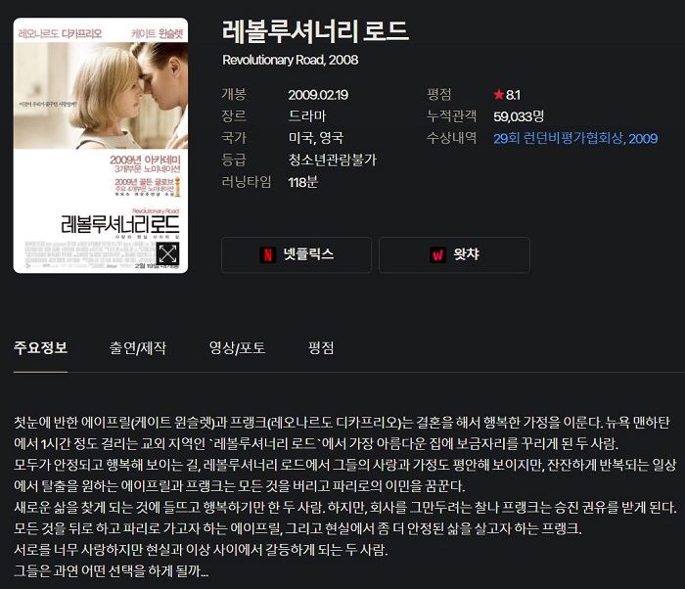Switch to the 출연/제작 tab

coord(138,347)
